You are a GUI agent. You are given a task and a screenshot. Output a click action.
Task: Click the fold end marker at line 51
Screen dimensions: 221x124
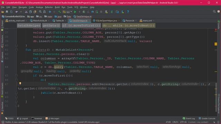click(x=16, y=106)
